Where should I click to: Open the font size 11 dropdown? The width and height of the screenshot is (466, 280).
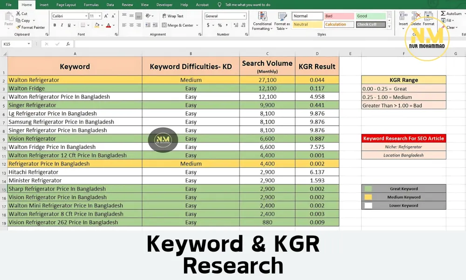(100, 16)
